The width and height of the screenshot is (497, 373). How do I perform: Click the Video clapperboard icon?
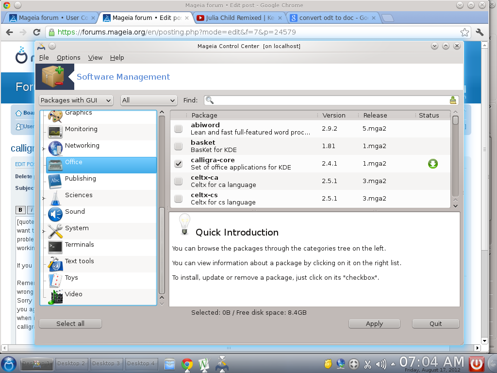pos(55,297)
